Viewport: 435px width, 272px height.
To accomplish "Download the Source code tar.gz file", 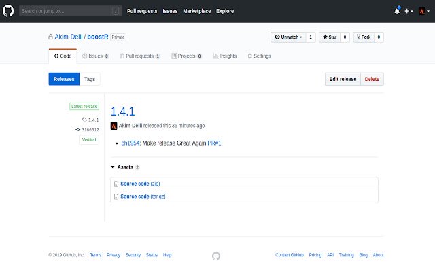I will (x=143, y=197).
